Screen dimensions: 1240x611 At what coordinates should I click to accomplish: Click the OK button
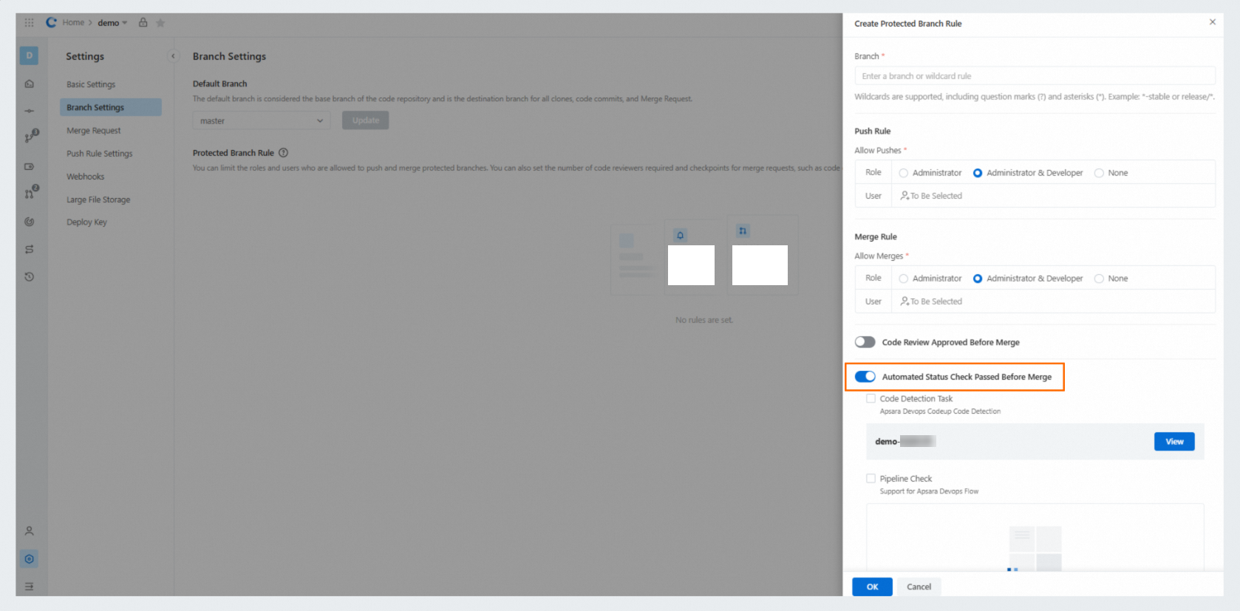point(872,587)
